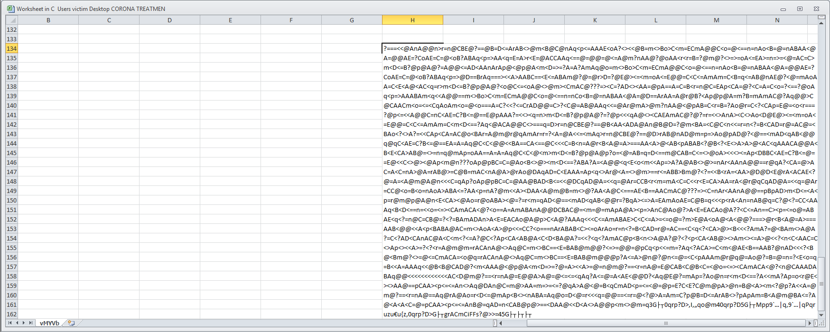The height and width of the screenshot is (332, 830).
Task: Select row 150 header
Action: (11, 200)
